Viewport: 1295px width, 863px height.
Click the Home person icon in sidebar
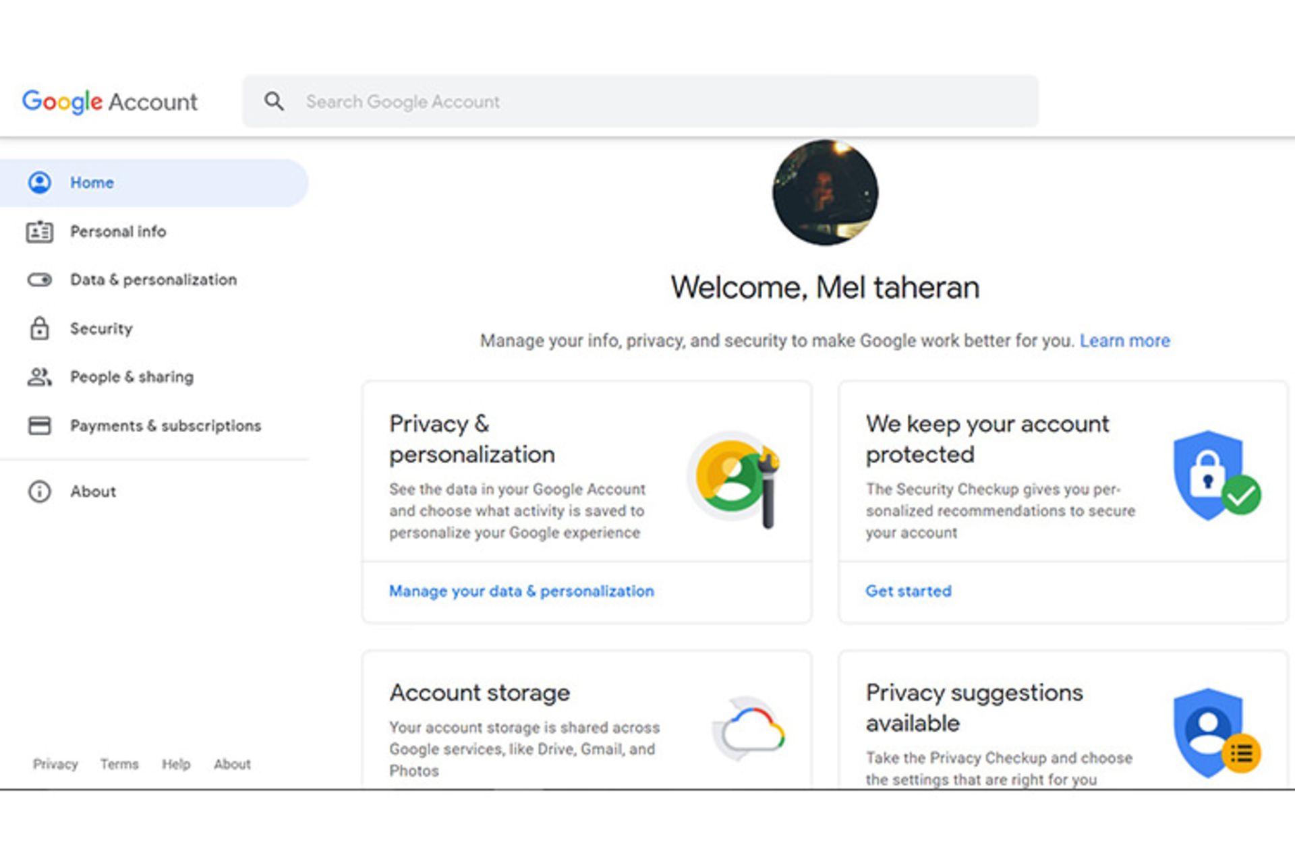40,182
